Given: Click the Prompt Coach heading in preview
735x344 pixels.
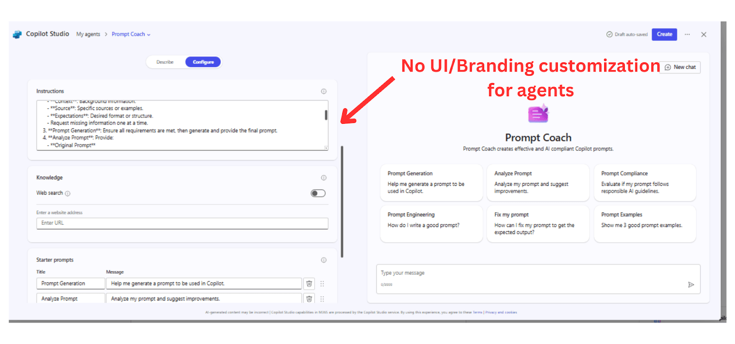Looking at the screenshot, I should pos(538,138).
